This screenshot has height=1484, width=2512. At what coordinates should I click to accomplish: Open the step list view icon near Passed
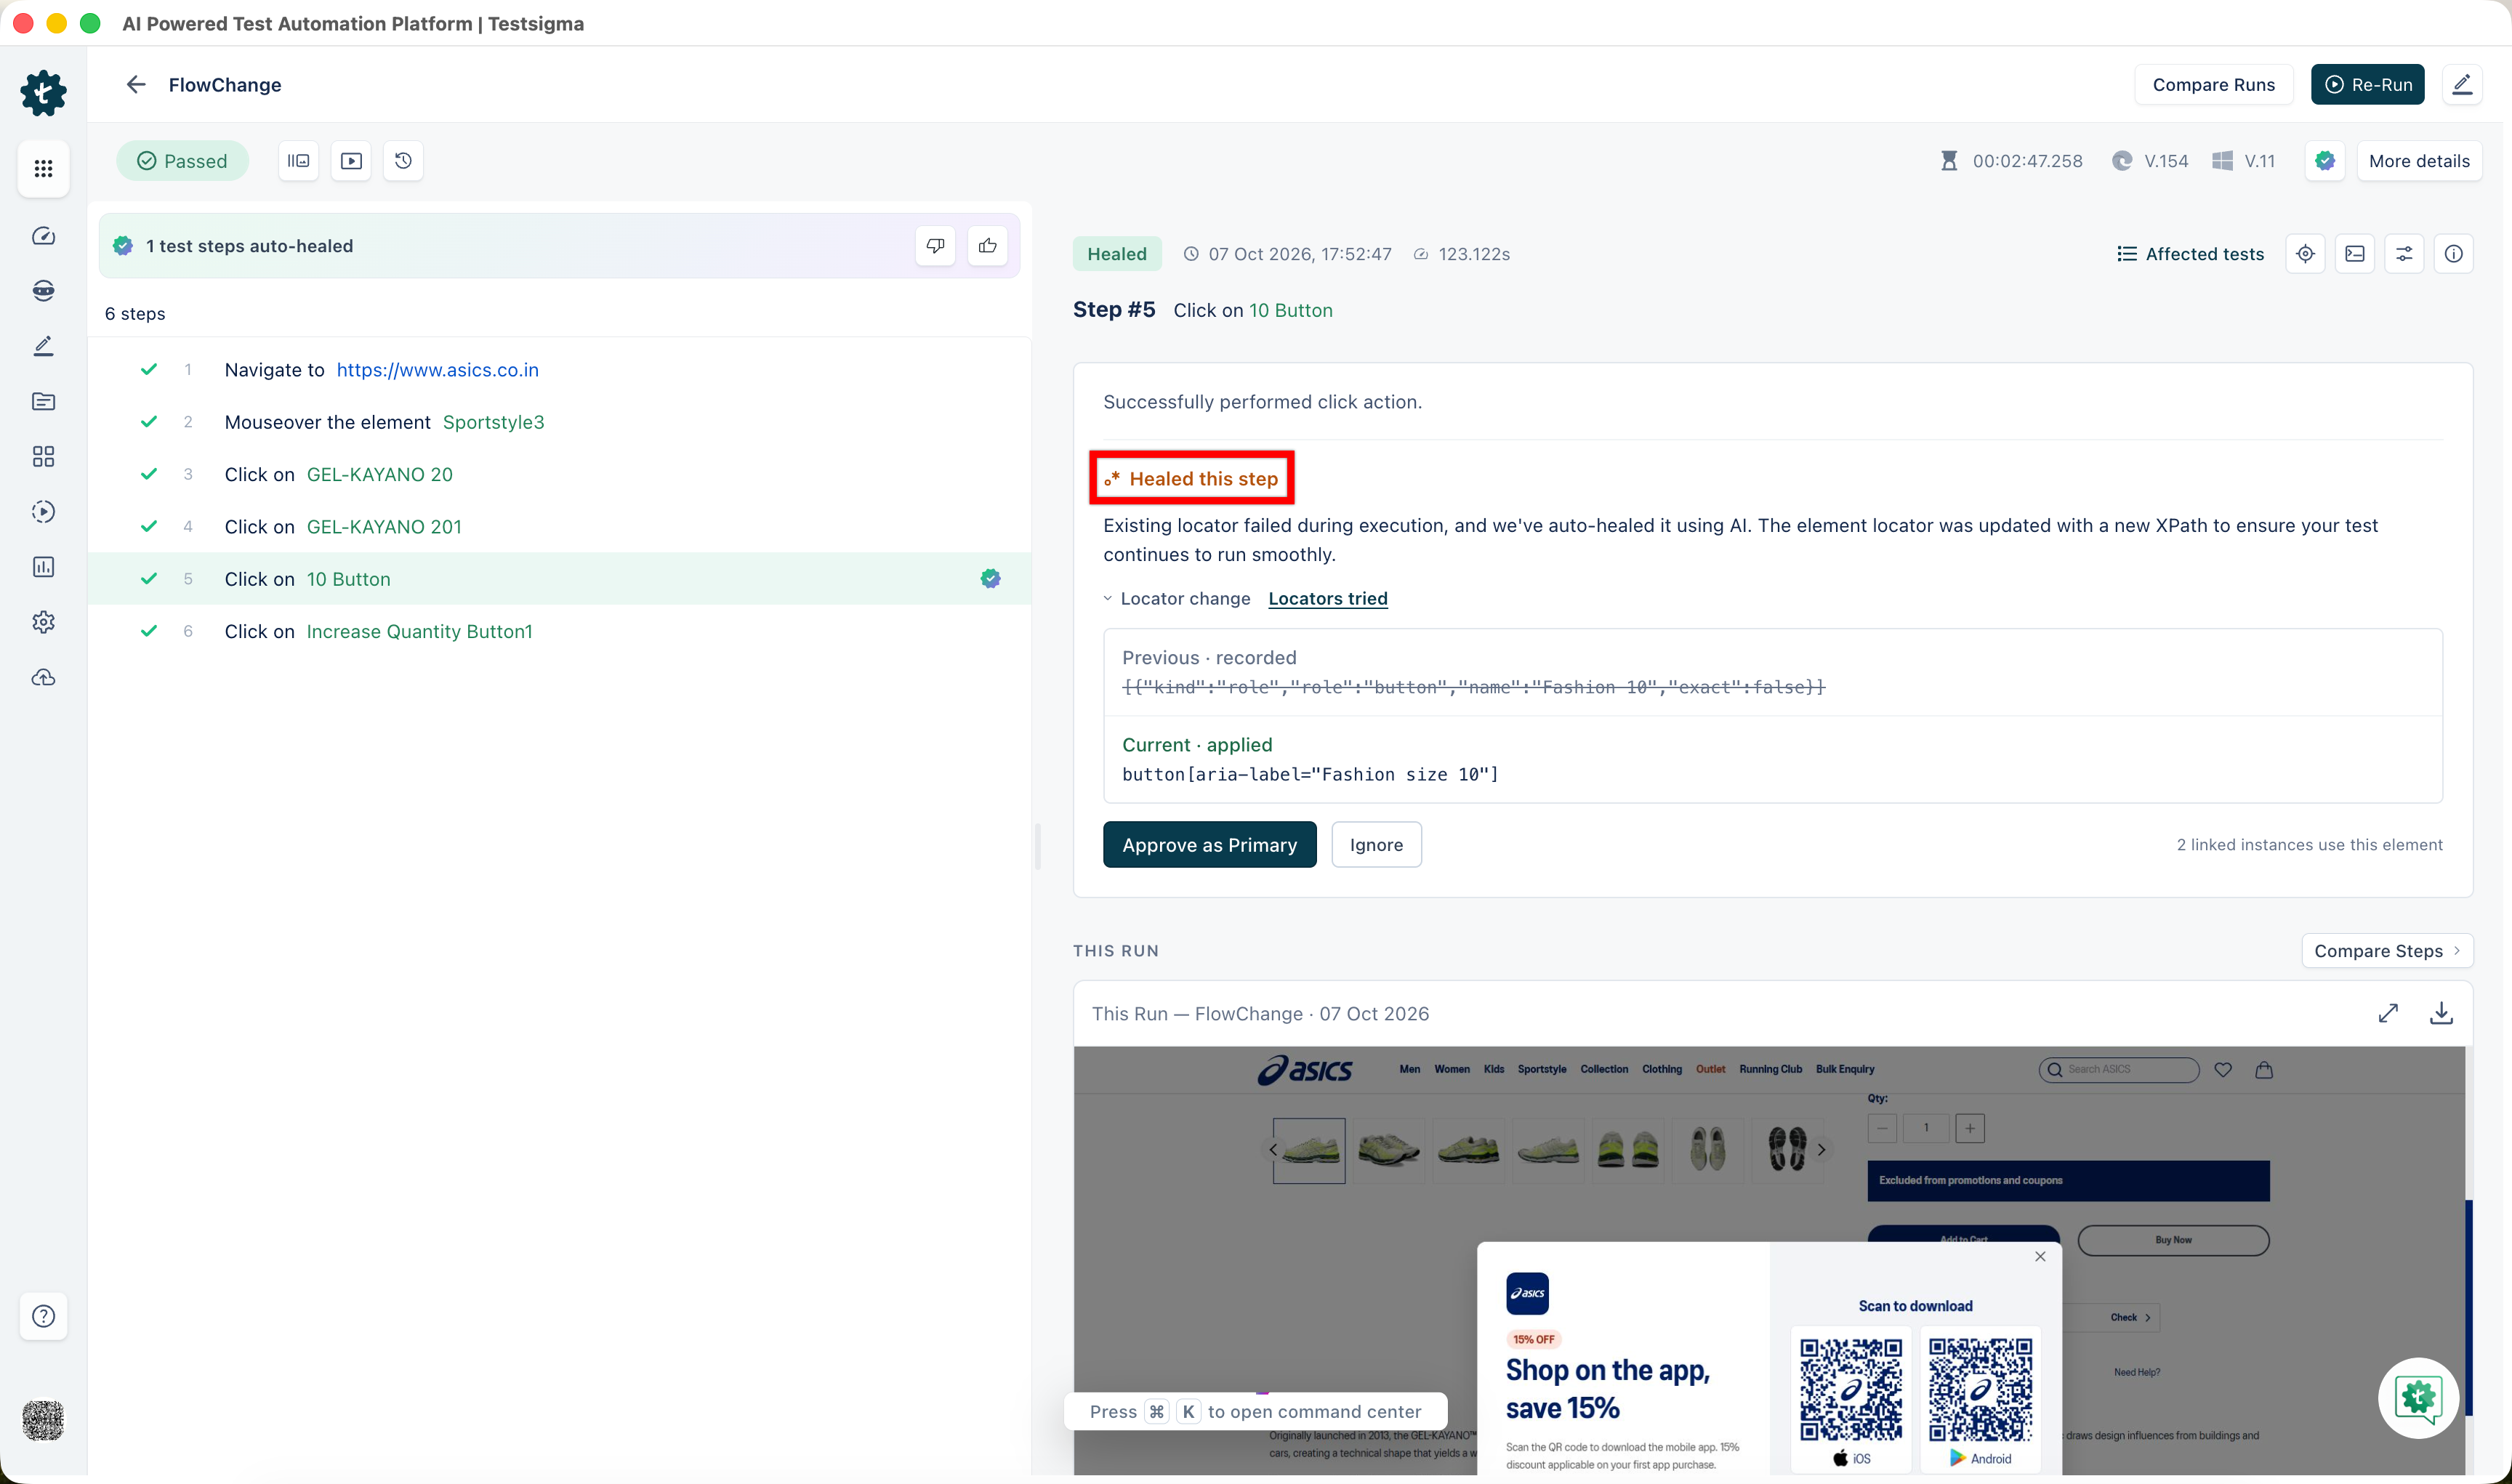click(298, 161)
